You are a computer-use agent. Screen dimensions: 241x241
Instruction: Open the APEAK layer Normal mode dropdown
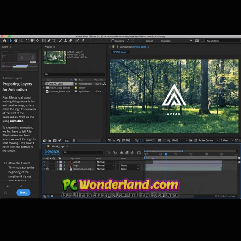(x=105, y=162)
